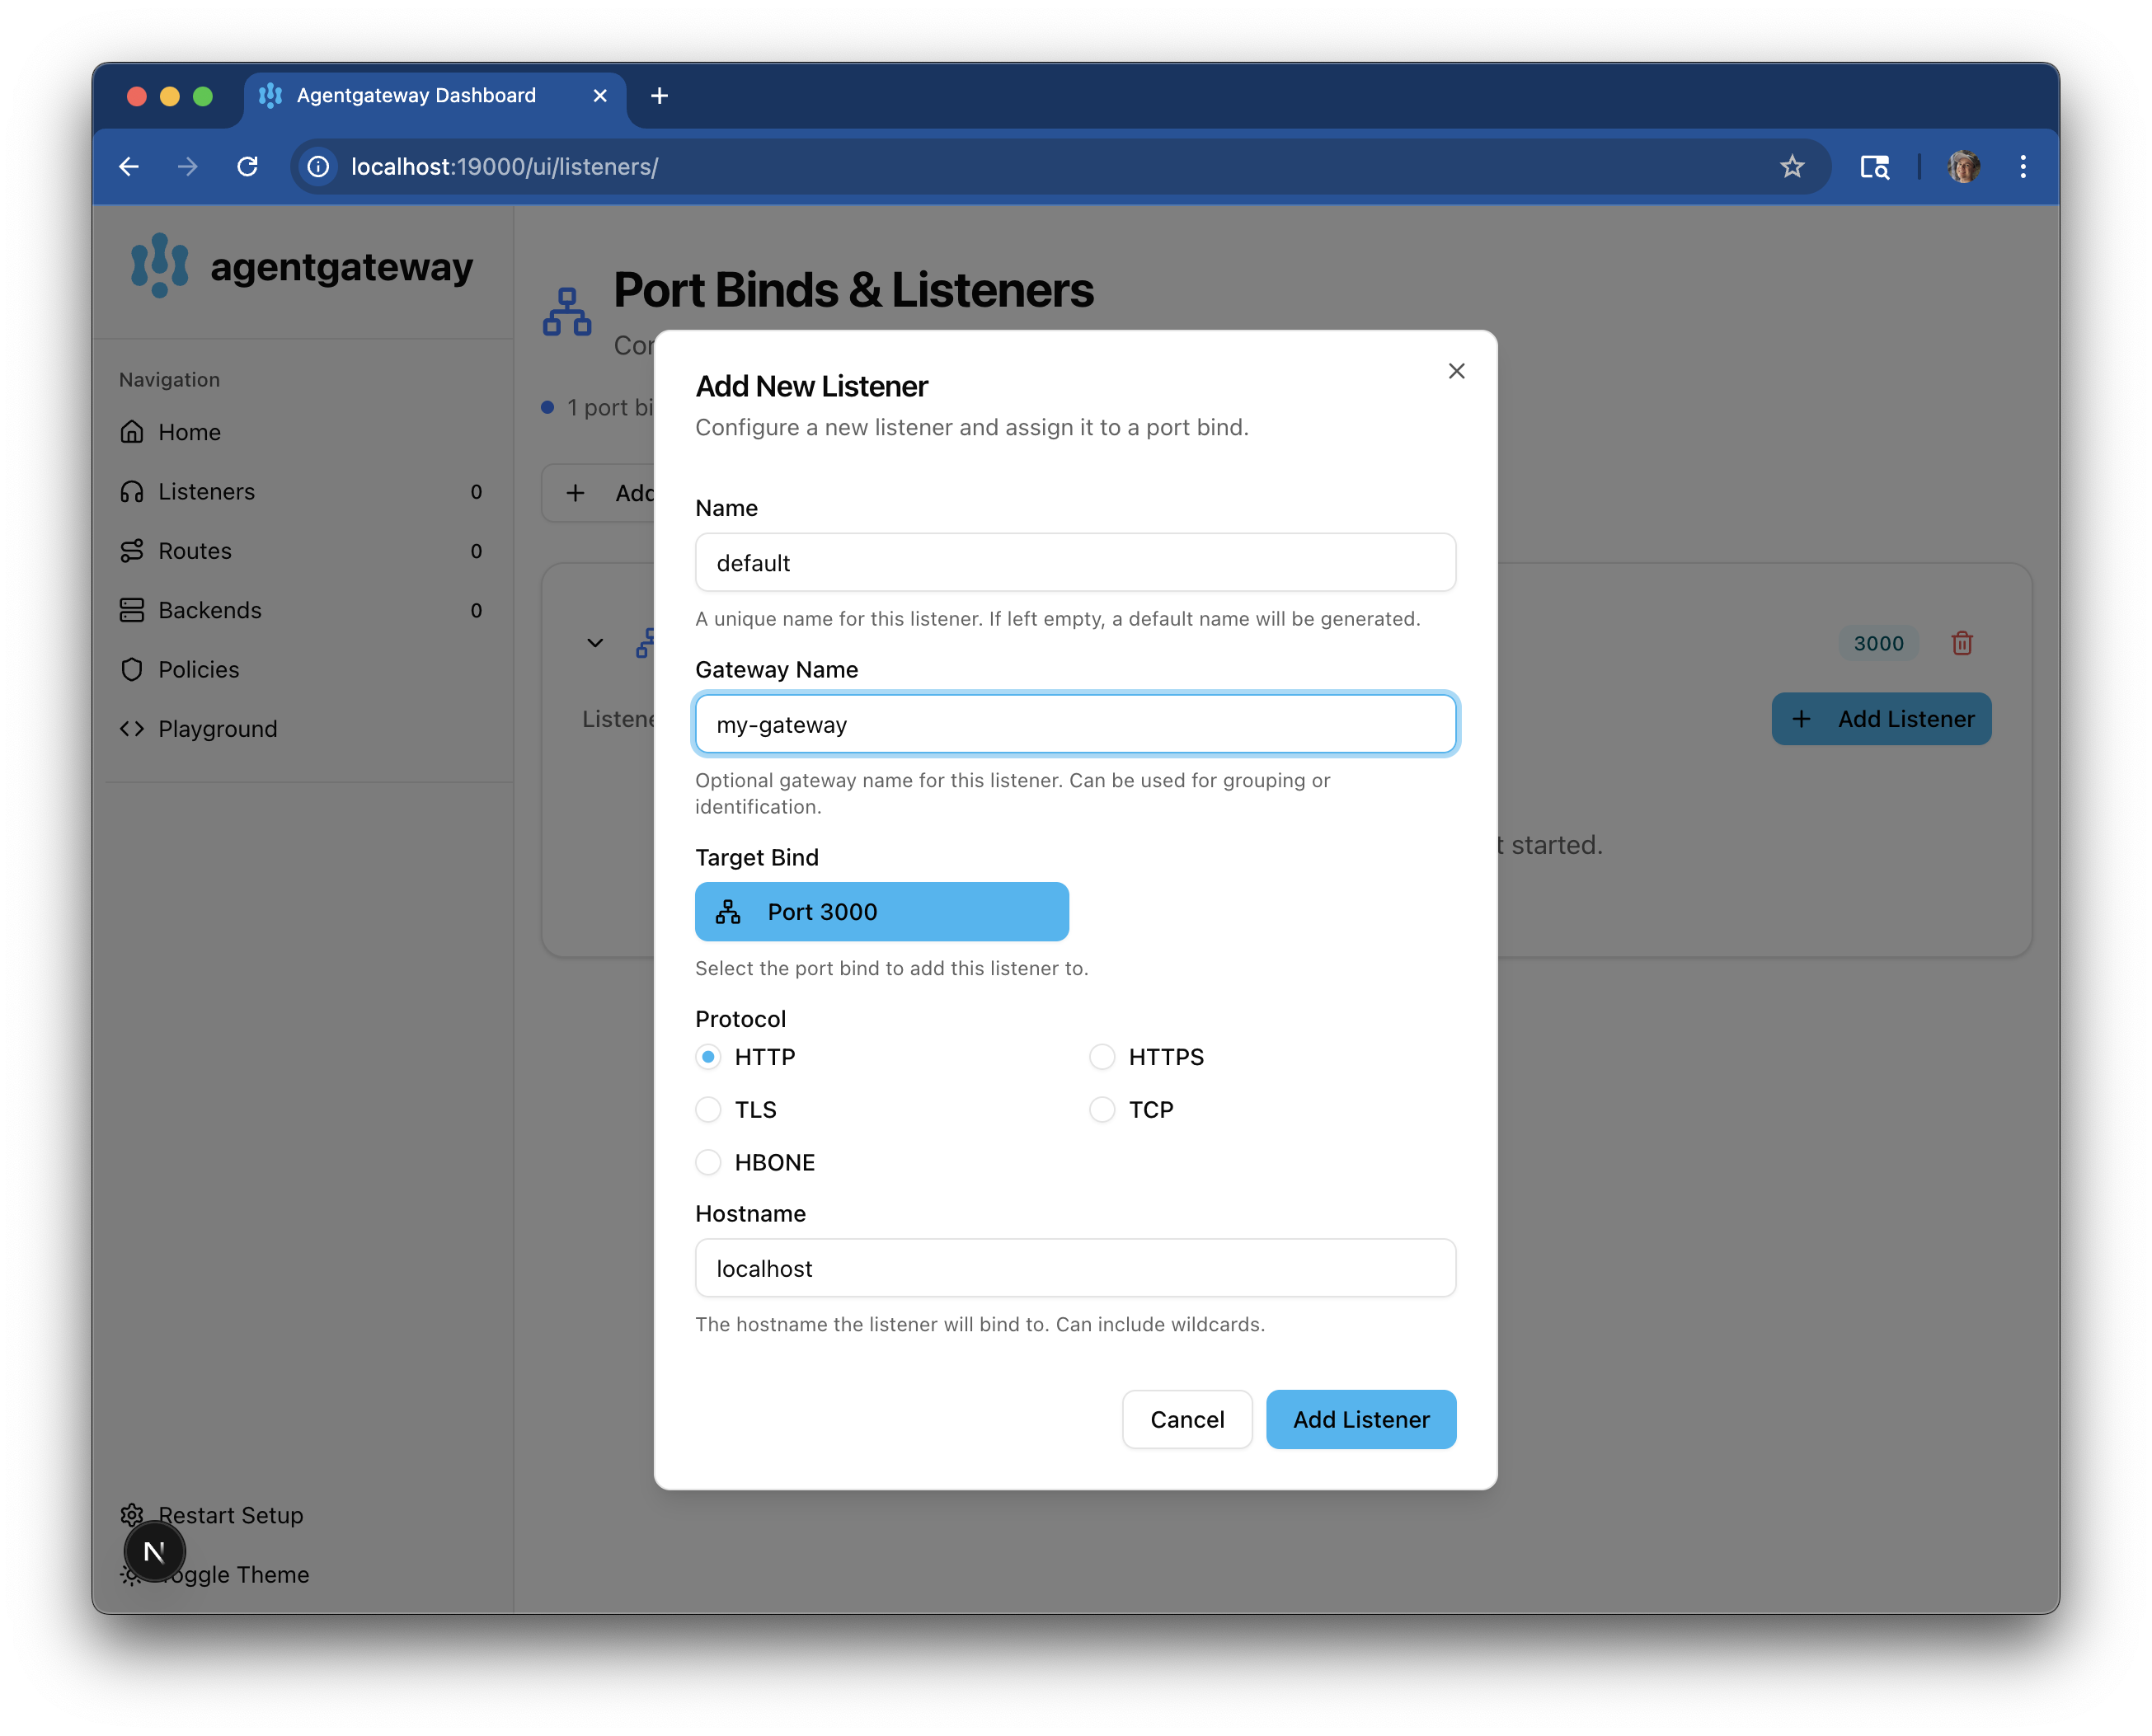
Task: Select the Agentgateway Dashboard tab
Action: tap(435, 97)
